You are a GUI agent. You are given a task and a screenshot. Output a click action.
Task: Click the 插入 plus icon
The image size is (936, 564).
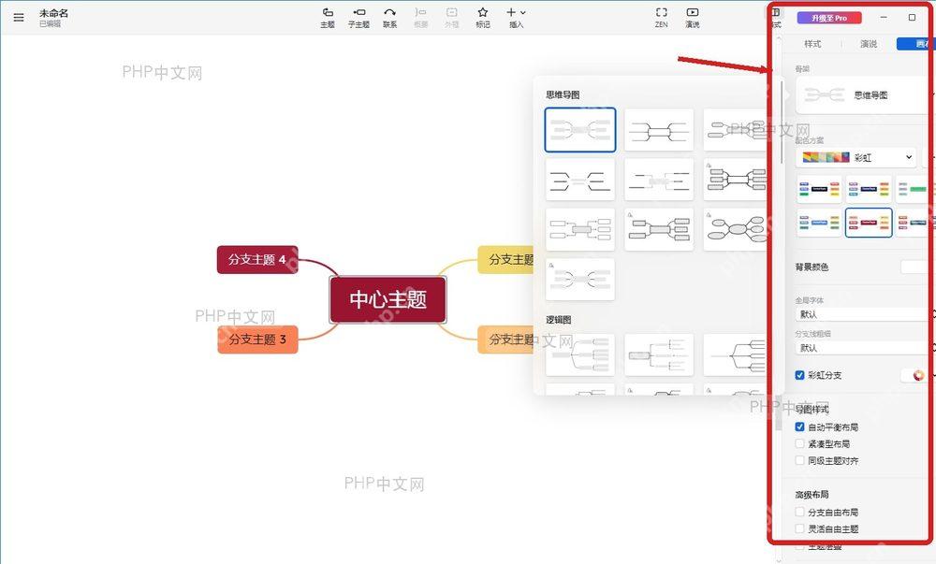tap(511, 12)
